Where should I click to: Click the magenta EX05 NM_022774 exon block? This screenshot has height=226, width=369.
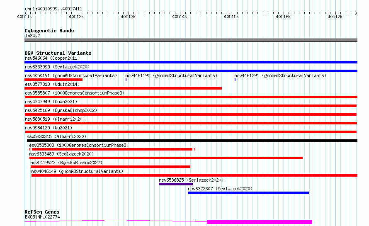pos(260,222)
